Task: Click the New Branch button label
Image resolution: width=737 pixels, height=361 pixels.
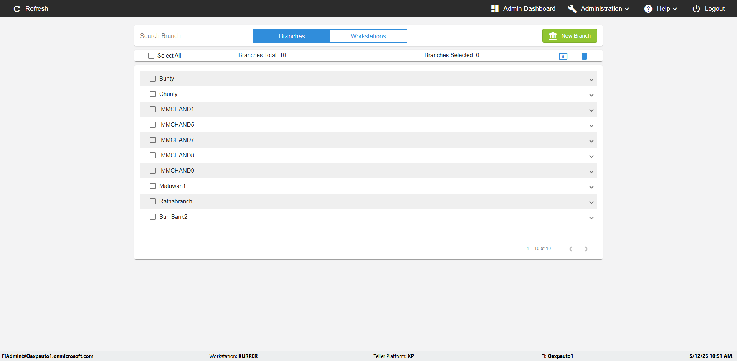Action: click(x=576, y=36)
